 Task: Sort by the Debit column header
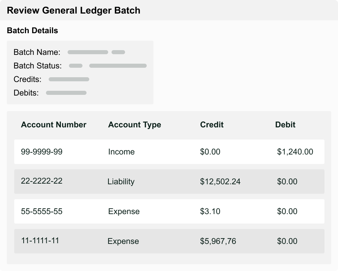coord(286,125)
